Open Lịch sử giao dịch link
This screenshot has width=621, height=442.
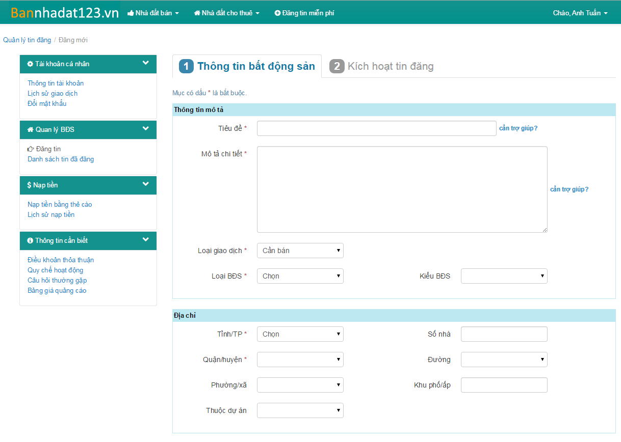53,94
